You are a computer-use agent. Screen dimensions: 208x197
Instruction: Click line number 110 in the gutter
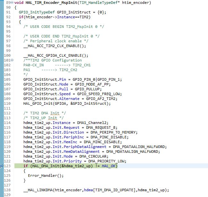(7, 103)
